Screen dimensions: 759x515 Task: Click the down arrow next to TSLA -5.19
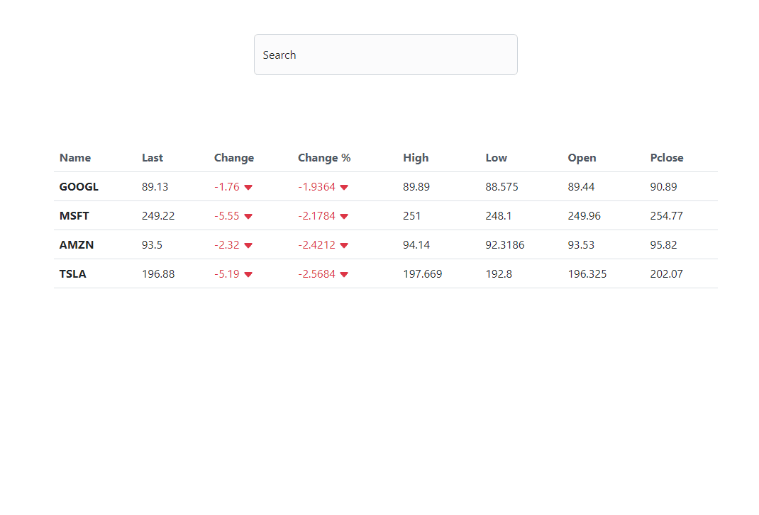(x=248, y=275)
